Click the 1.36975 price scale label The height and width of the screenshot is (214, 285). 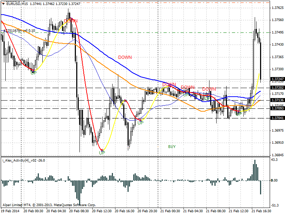pyautogui.click(x=278, y=131)
